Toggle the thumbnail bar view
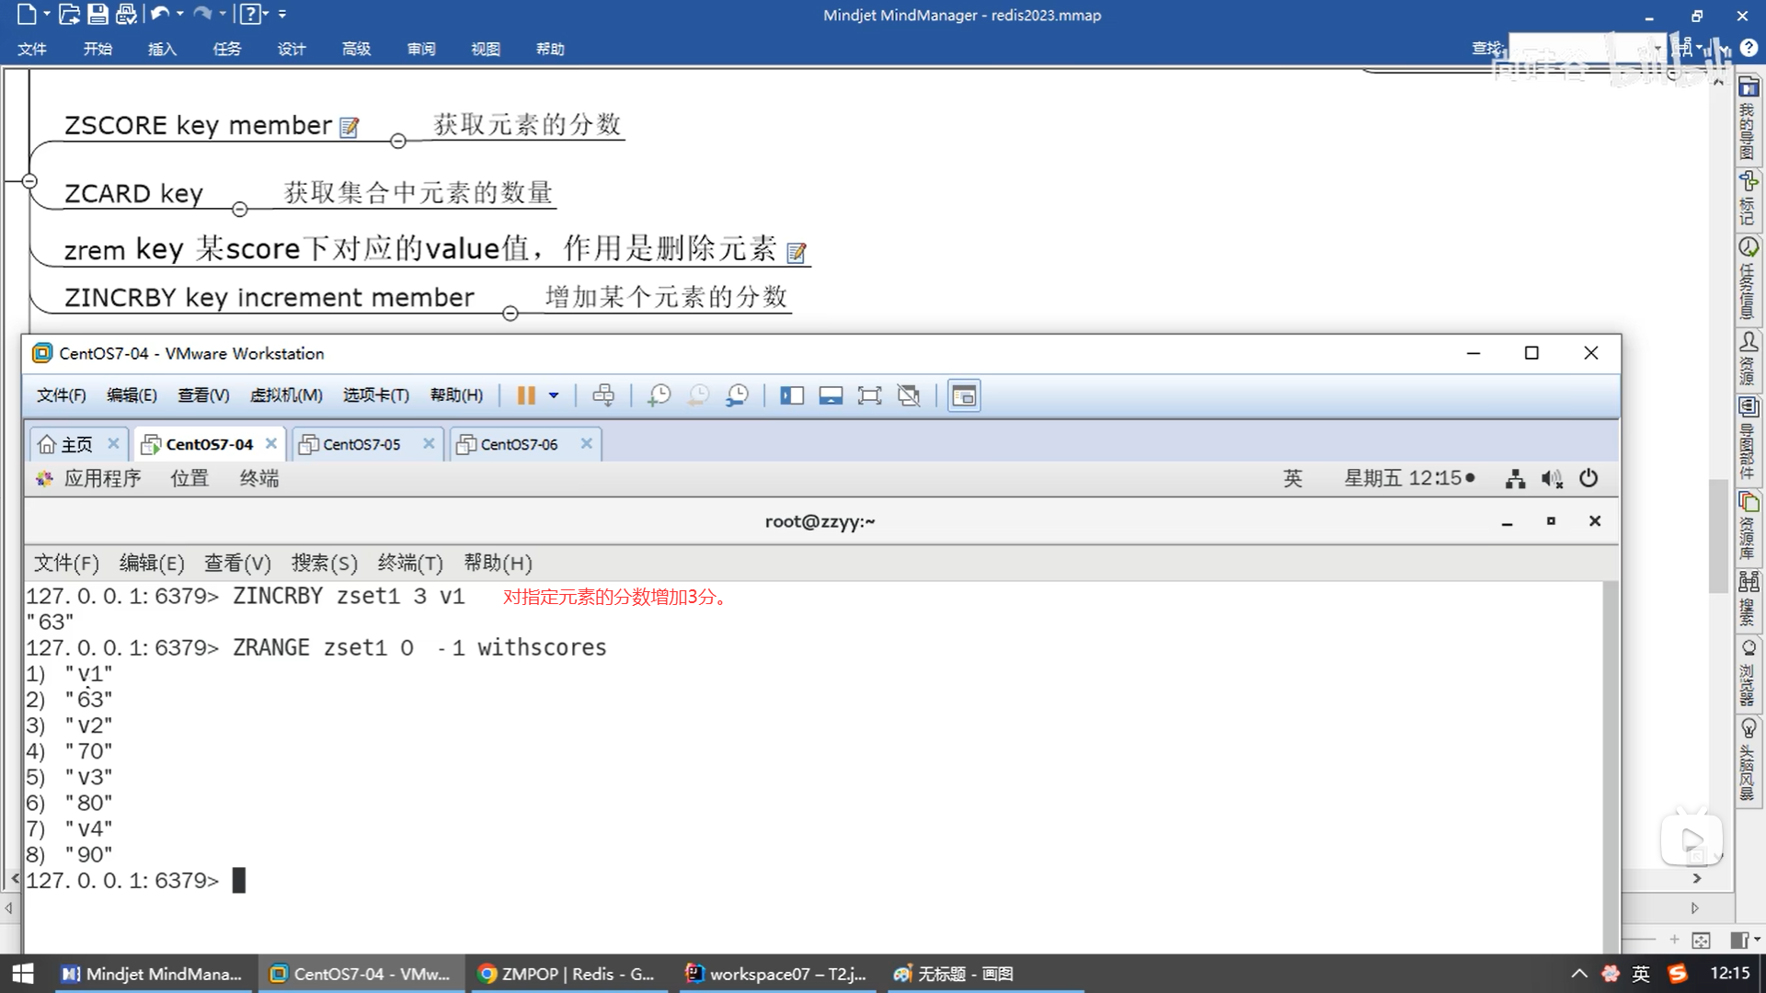 click(x=831, y=395)
